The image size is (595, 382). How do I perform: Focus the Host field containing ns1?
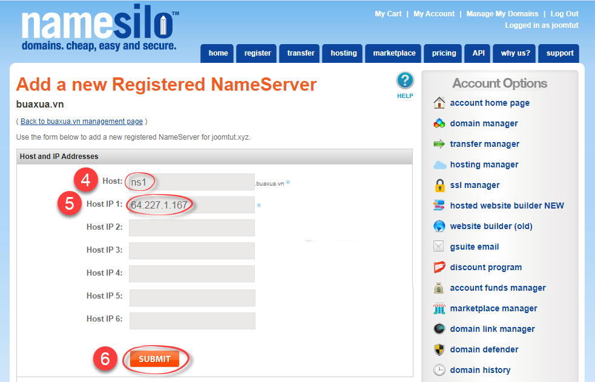coord(192,182)
